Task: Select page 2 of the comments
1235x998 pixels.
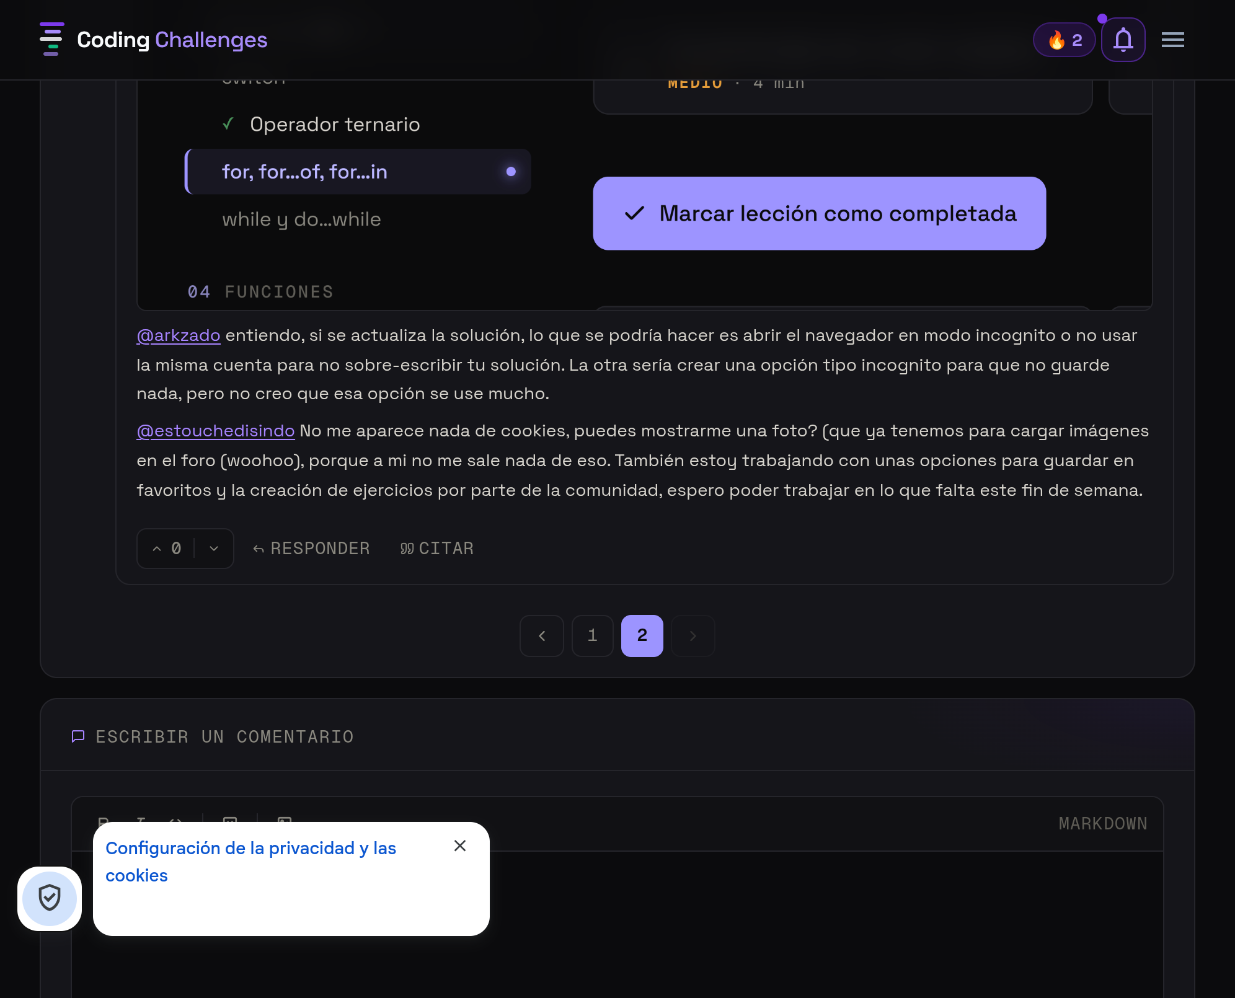Action: (x=642, y=635)
